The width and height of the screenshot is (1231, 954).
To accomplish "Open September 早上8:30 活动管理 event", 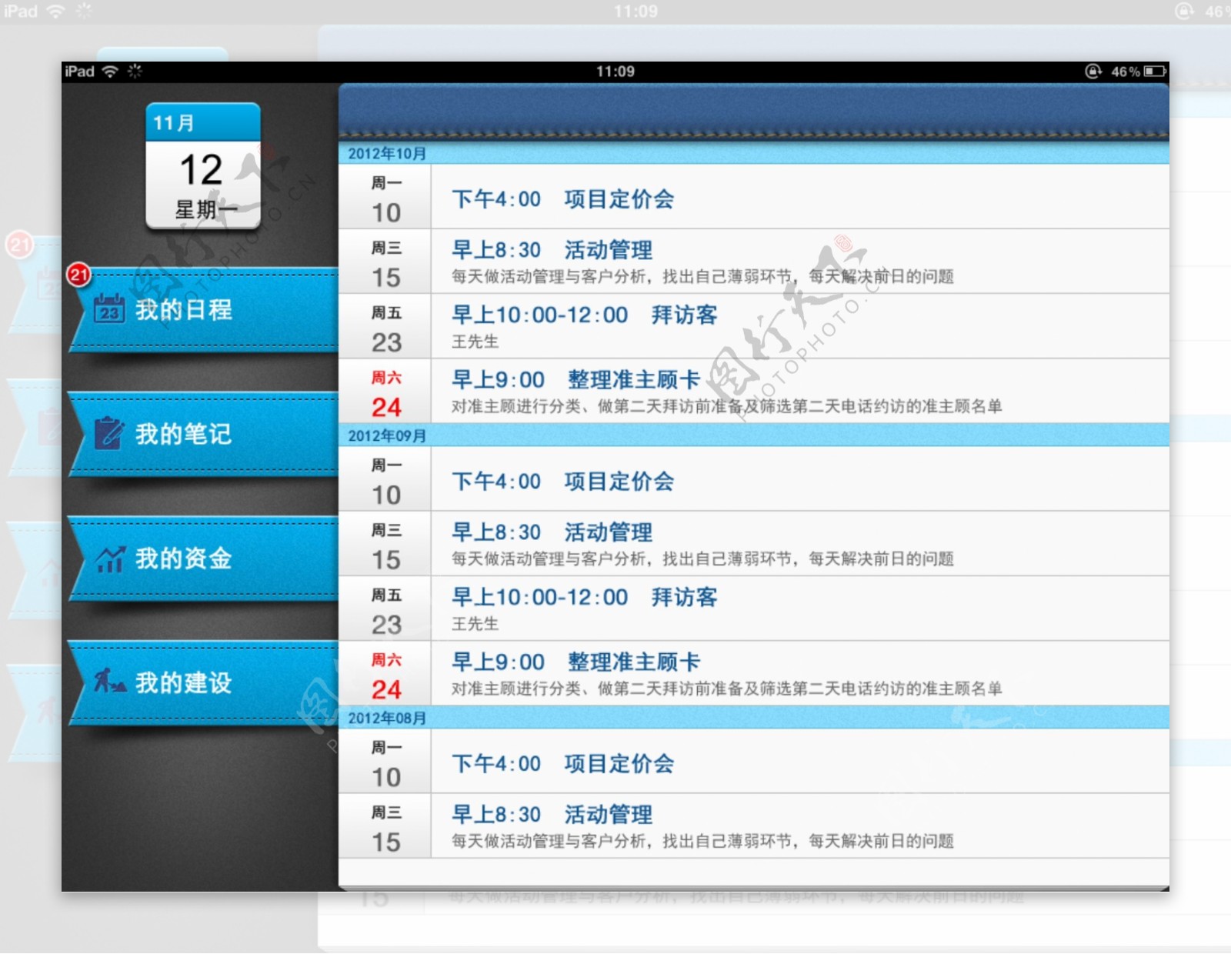I will pos(800,544).
